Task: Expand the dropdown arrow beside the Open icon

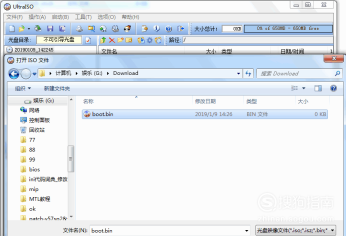Action: coord(29,28)
